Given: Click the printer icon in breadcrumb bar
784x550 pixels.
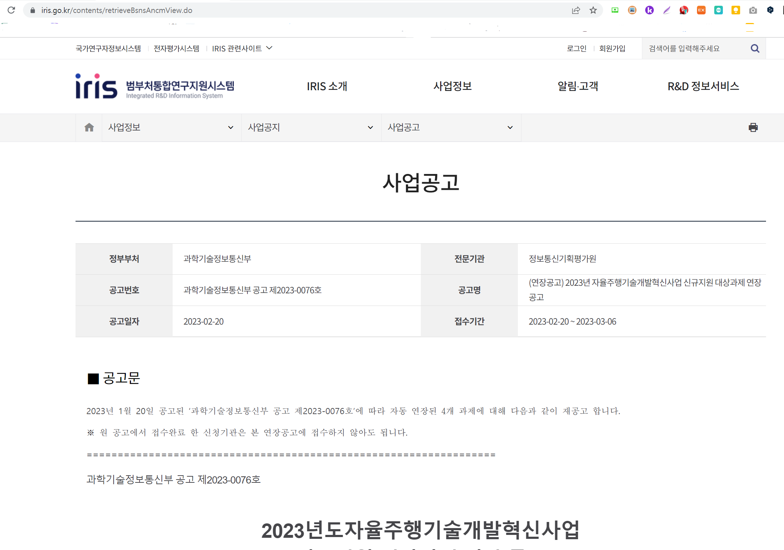Looking at the screenshot, I should click(753, 128).
